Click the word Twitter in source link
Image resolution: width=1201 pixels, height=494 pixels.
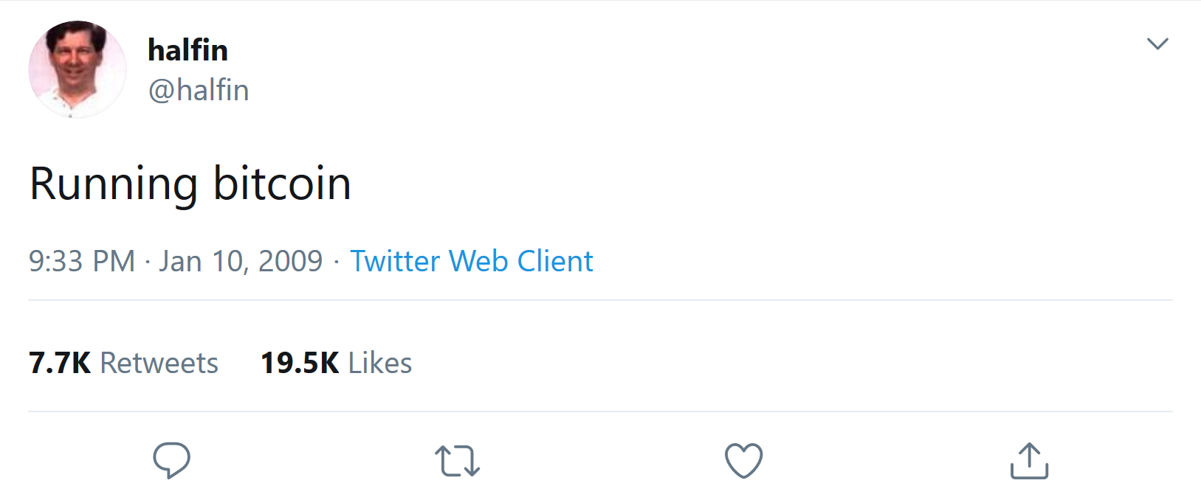click(x=395, y=261)
